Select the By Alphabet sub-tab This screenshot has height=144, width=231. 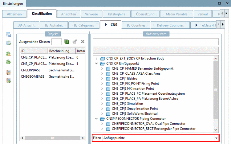tap(54, 25)
